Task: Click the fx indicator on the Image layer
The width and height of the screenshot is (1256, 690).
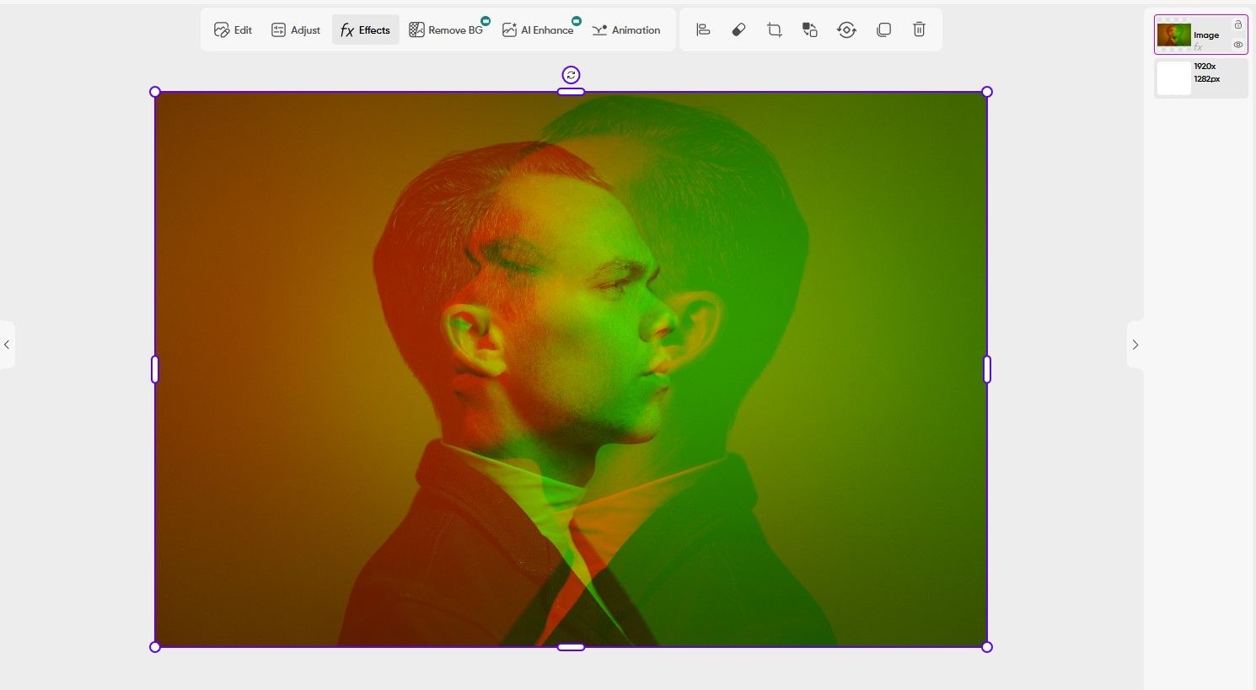Action: [1198, 46]
